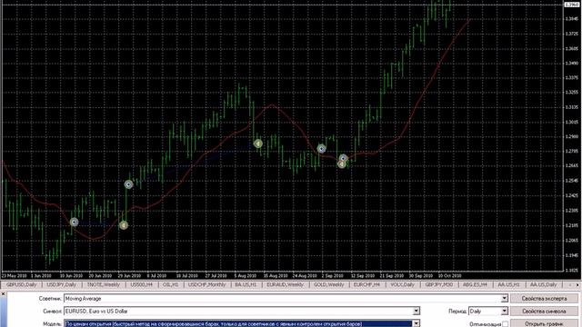Click the blue trade marker above 29 Jun 2010
This screenshot has height=327, width=582.
tap(128, 184)
